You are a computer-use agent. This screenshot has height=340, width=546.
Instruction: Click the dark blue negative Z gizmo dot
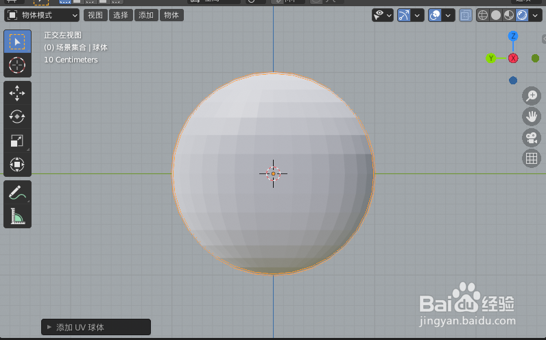coord(513,80)
